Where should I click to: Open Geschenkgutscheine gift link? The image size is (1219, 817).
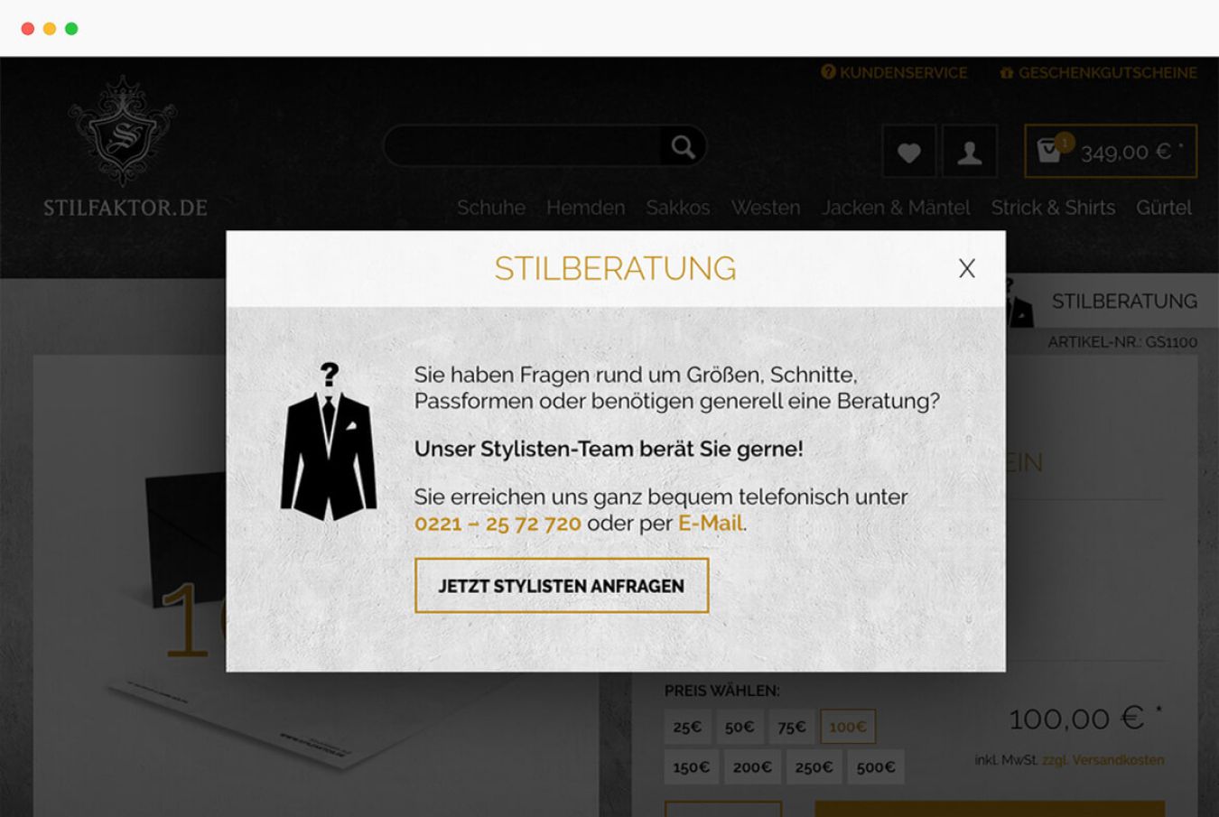tap(1098, 72)
